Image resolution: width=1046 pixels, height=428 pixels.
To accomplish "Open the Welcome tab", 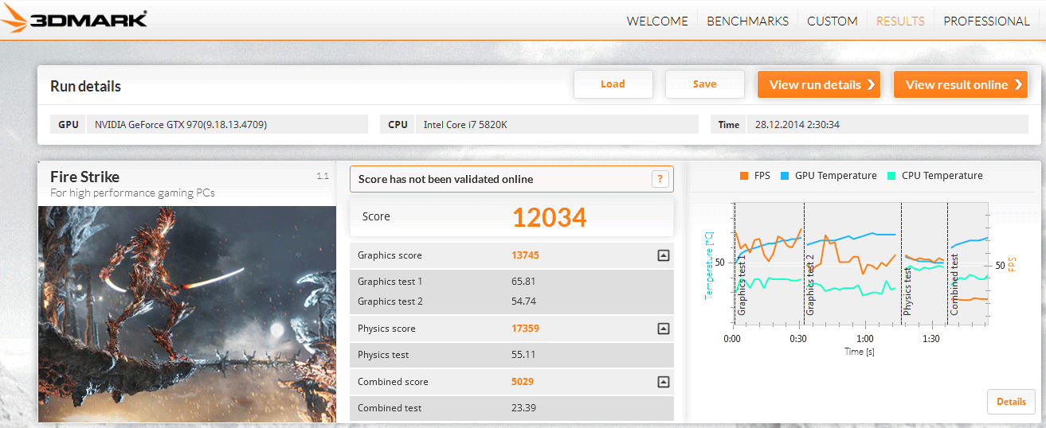I will [x=657, y=21].
